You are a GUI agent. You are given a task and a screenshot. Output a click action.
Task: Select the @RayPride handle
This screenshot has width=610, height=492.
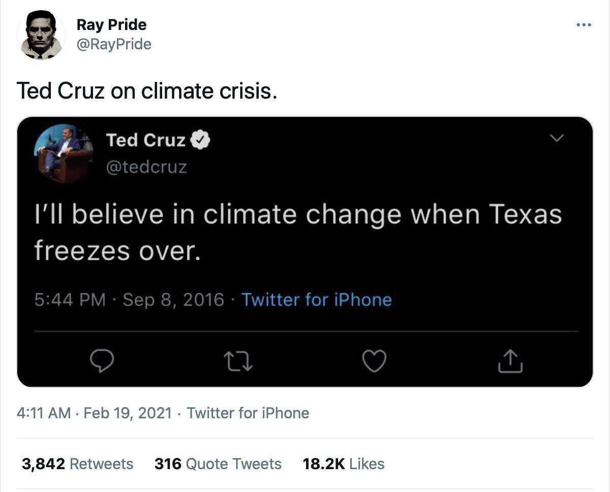tap(114, 44)
